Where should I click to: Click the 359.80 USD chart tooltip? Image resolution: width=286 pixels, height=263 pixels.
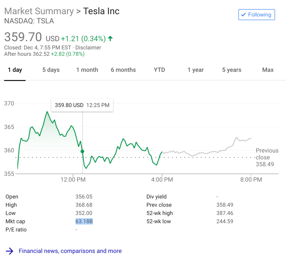[x=82, y=105]
